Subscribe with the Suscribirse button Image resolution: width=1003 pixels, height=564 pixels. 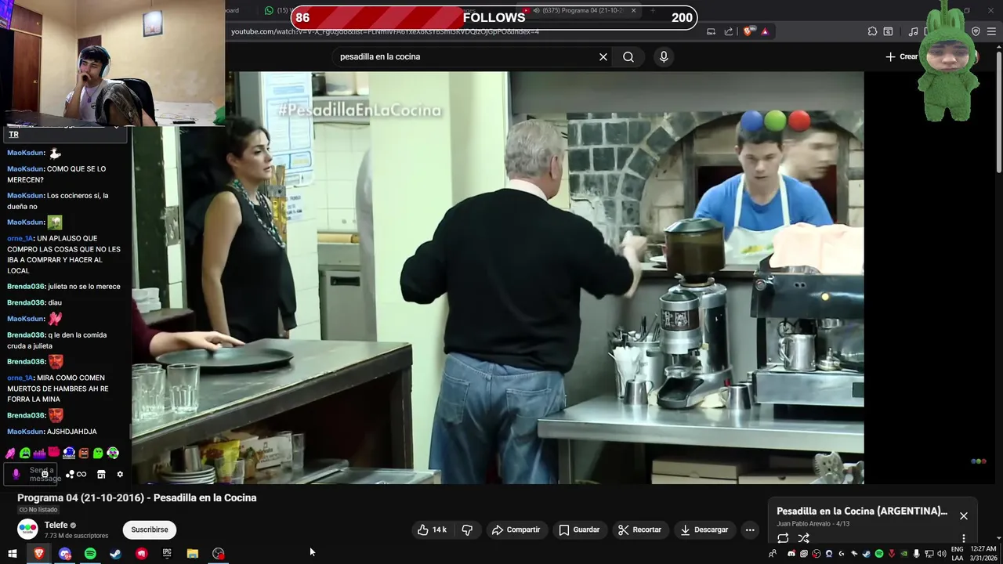pos(150,530)
